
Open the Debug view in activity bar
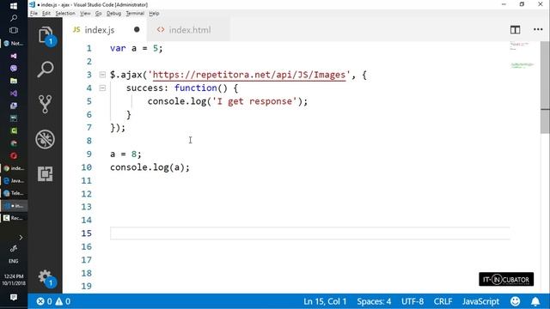45,139
